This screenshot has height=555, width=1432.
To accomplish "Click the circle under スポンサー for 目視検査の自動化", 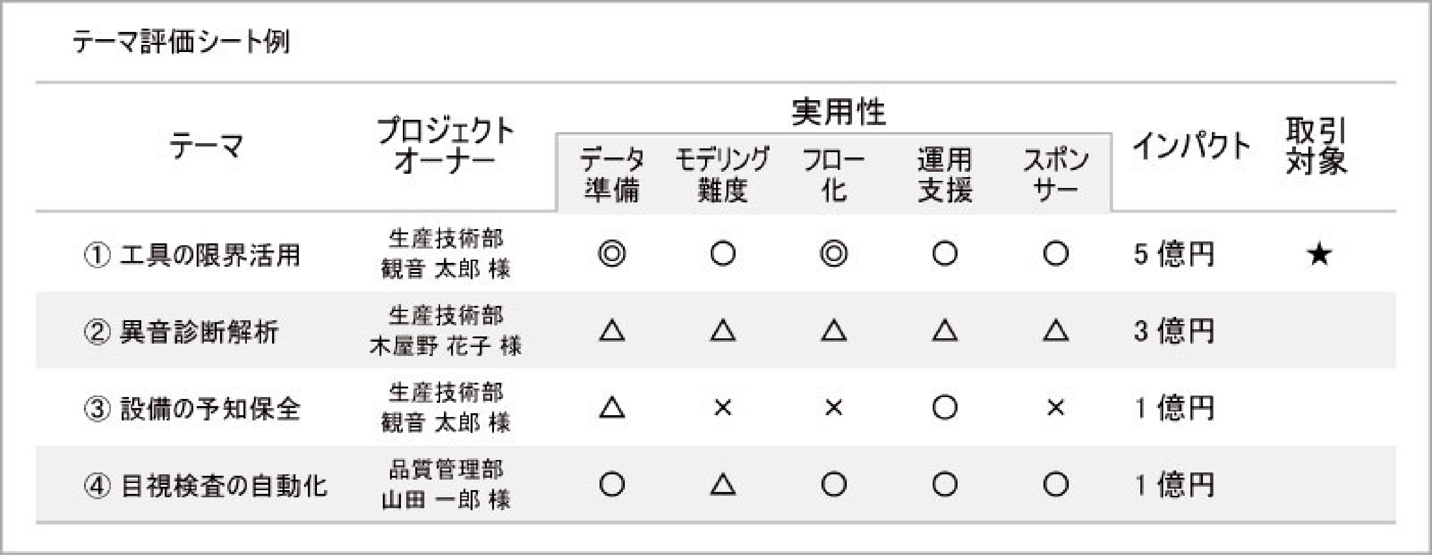I will pyautogui.click(x=1055, y=485).
